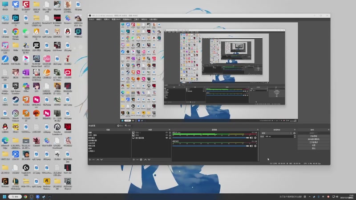Image resolution: width=356 pixels, height=200 pixels.
Task: Open source properties gear in Sources panel footer
Action: [x=141, y=160]
